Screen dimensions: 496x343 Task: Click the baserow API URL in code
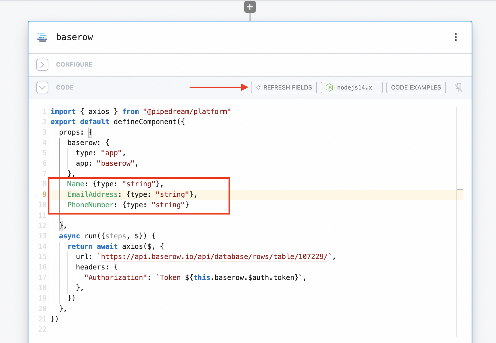(x=214, y=257)
